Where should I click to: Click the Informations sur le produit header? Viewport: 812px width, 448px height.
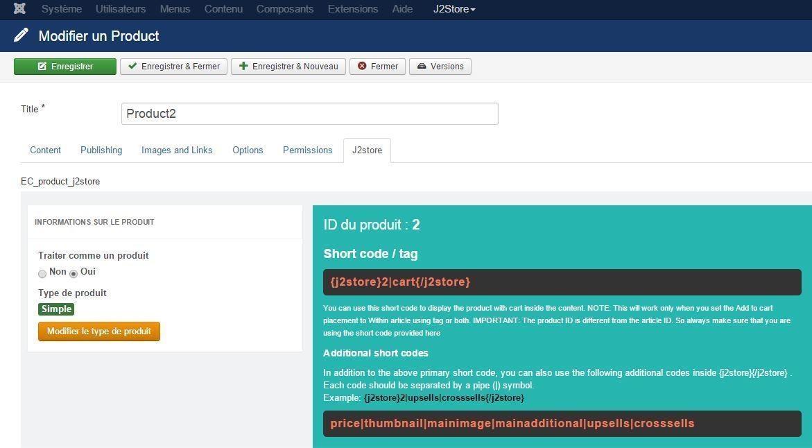94,222
